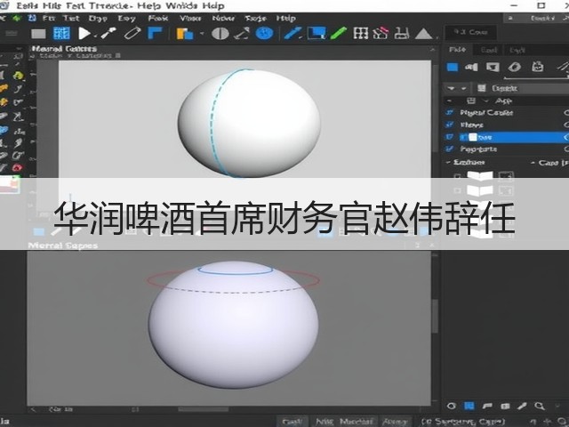Click the framed picture icon in the right panel
The height and width of the screenshot is (427, 569).
pos(493,68)
